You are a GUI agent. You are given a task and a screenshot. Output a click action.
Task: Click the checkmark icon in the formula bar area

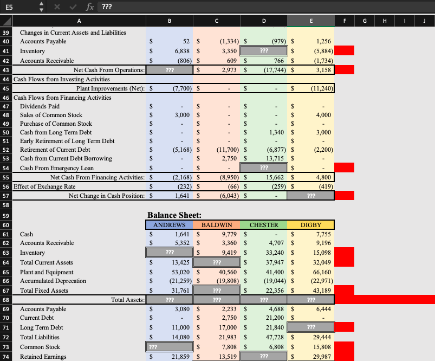pos(73,8)
